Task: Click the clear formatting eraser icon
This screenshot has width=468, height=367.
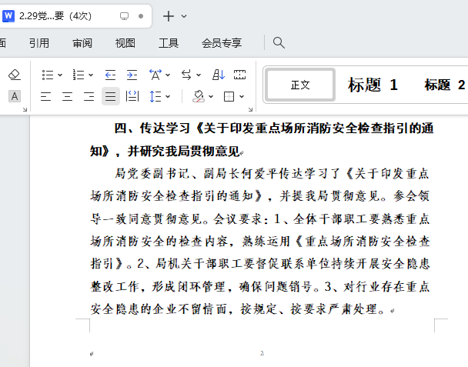Action: click(x=15, y=75)
